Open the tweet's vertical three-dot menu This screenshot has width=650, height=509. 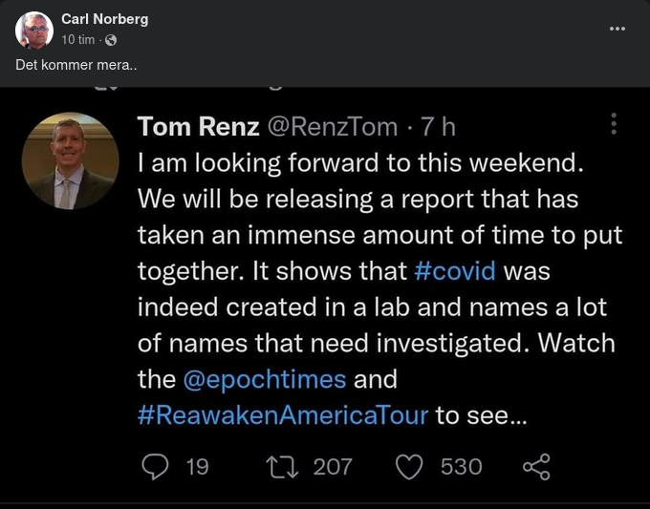pos(613,124)
